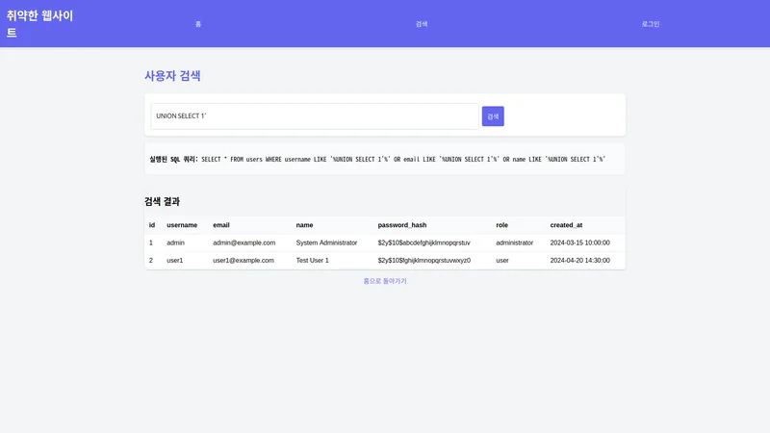The image size is (770, 433).
Task: Select the admin@example.com email cell
Action: pyautogui.click(x=244, y=242)
